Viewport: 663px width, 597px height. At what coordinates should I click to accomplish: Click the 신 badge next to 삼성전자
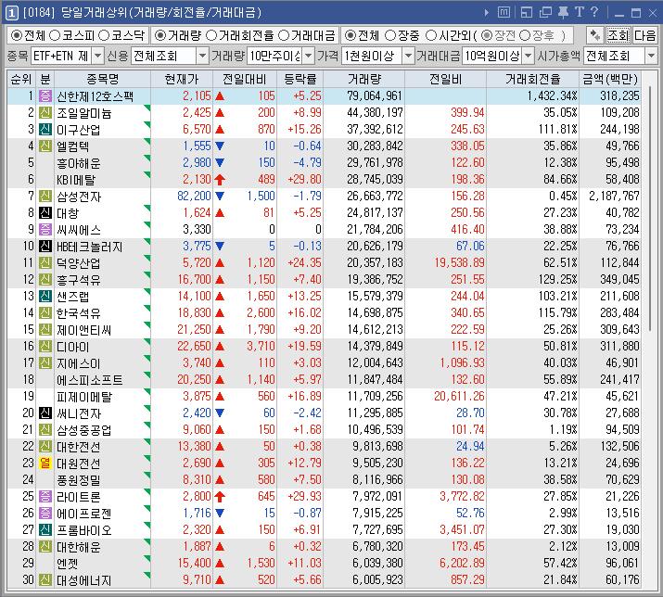coord(45,196)
